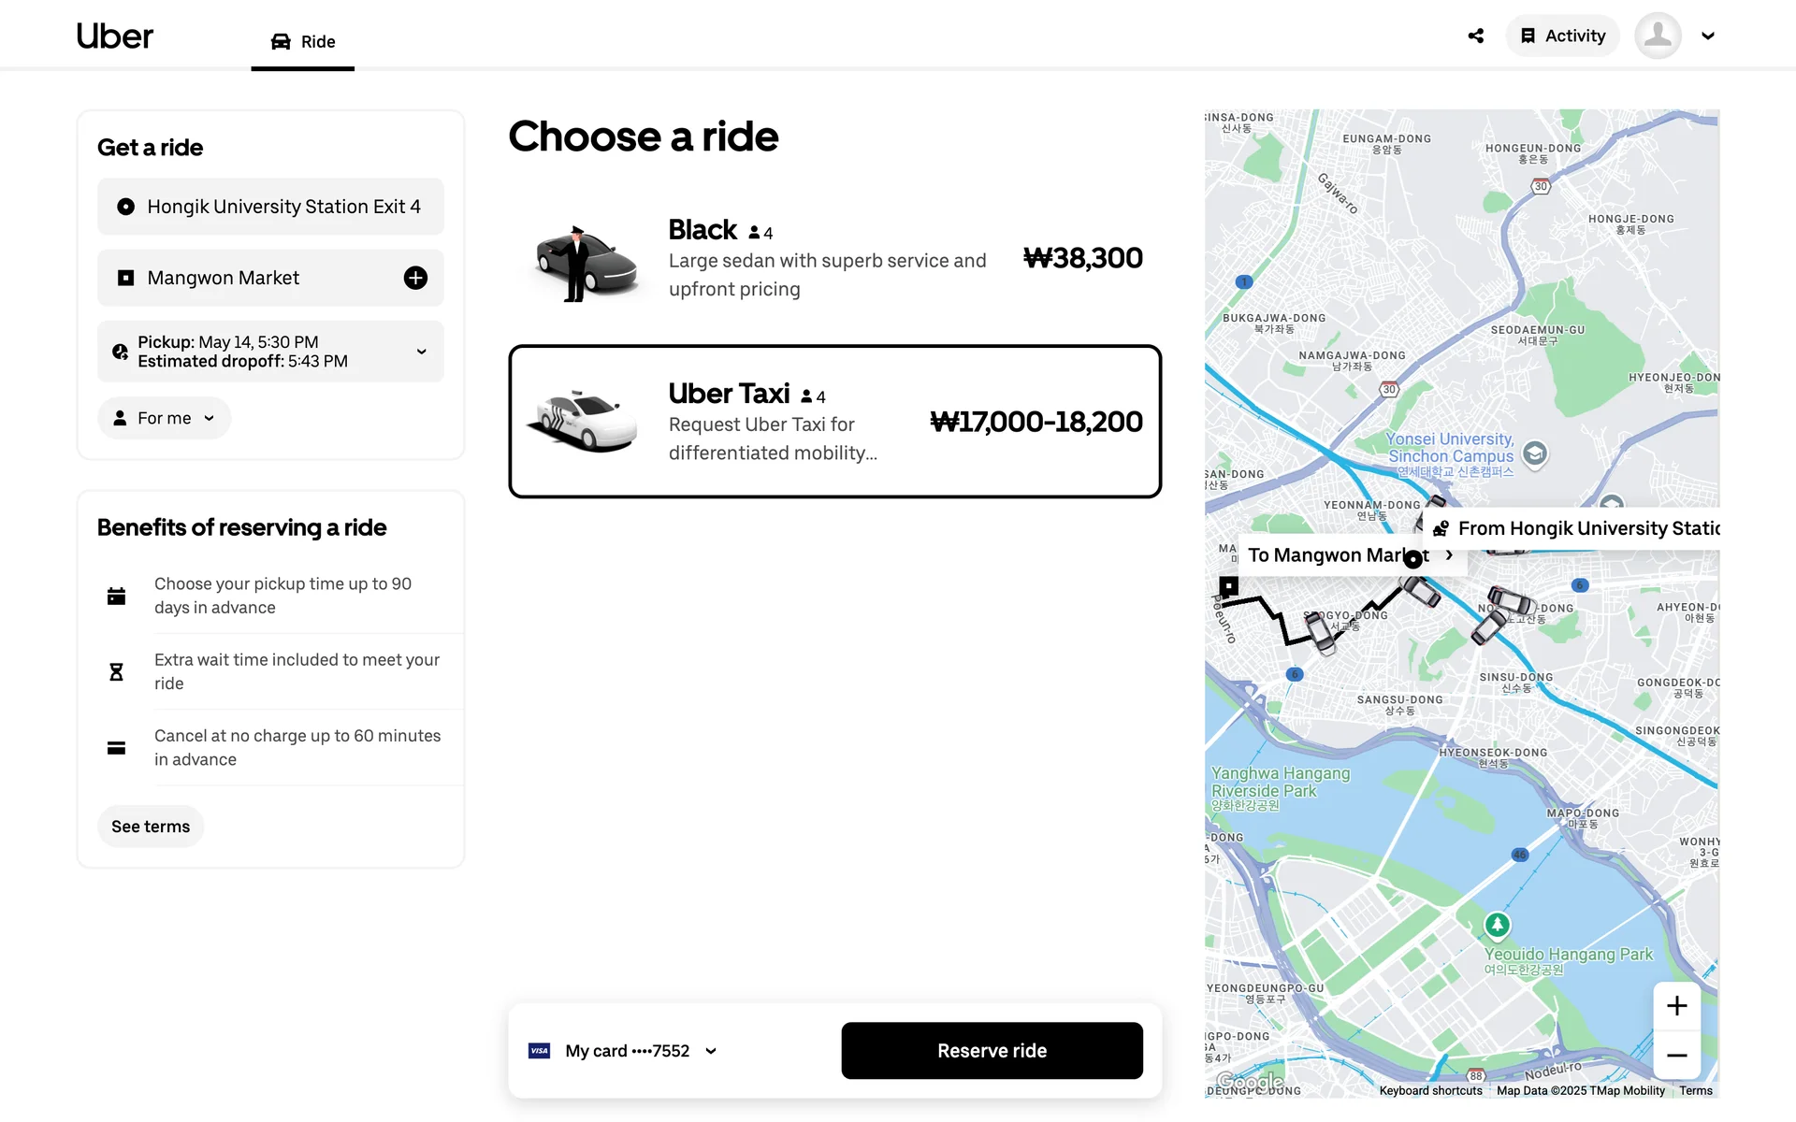
Task: Expand the account menu chevron
Action: tap(1708, 36)
